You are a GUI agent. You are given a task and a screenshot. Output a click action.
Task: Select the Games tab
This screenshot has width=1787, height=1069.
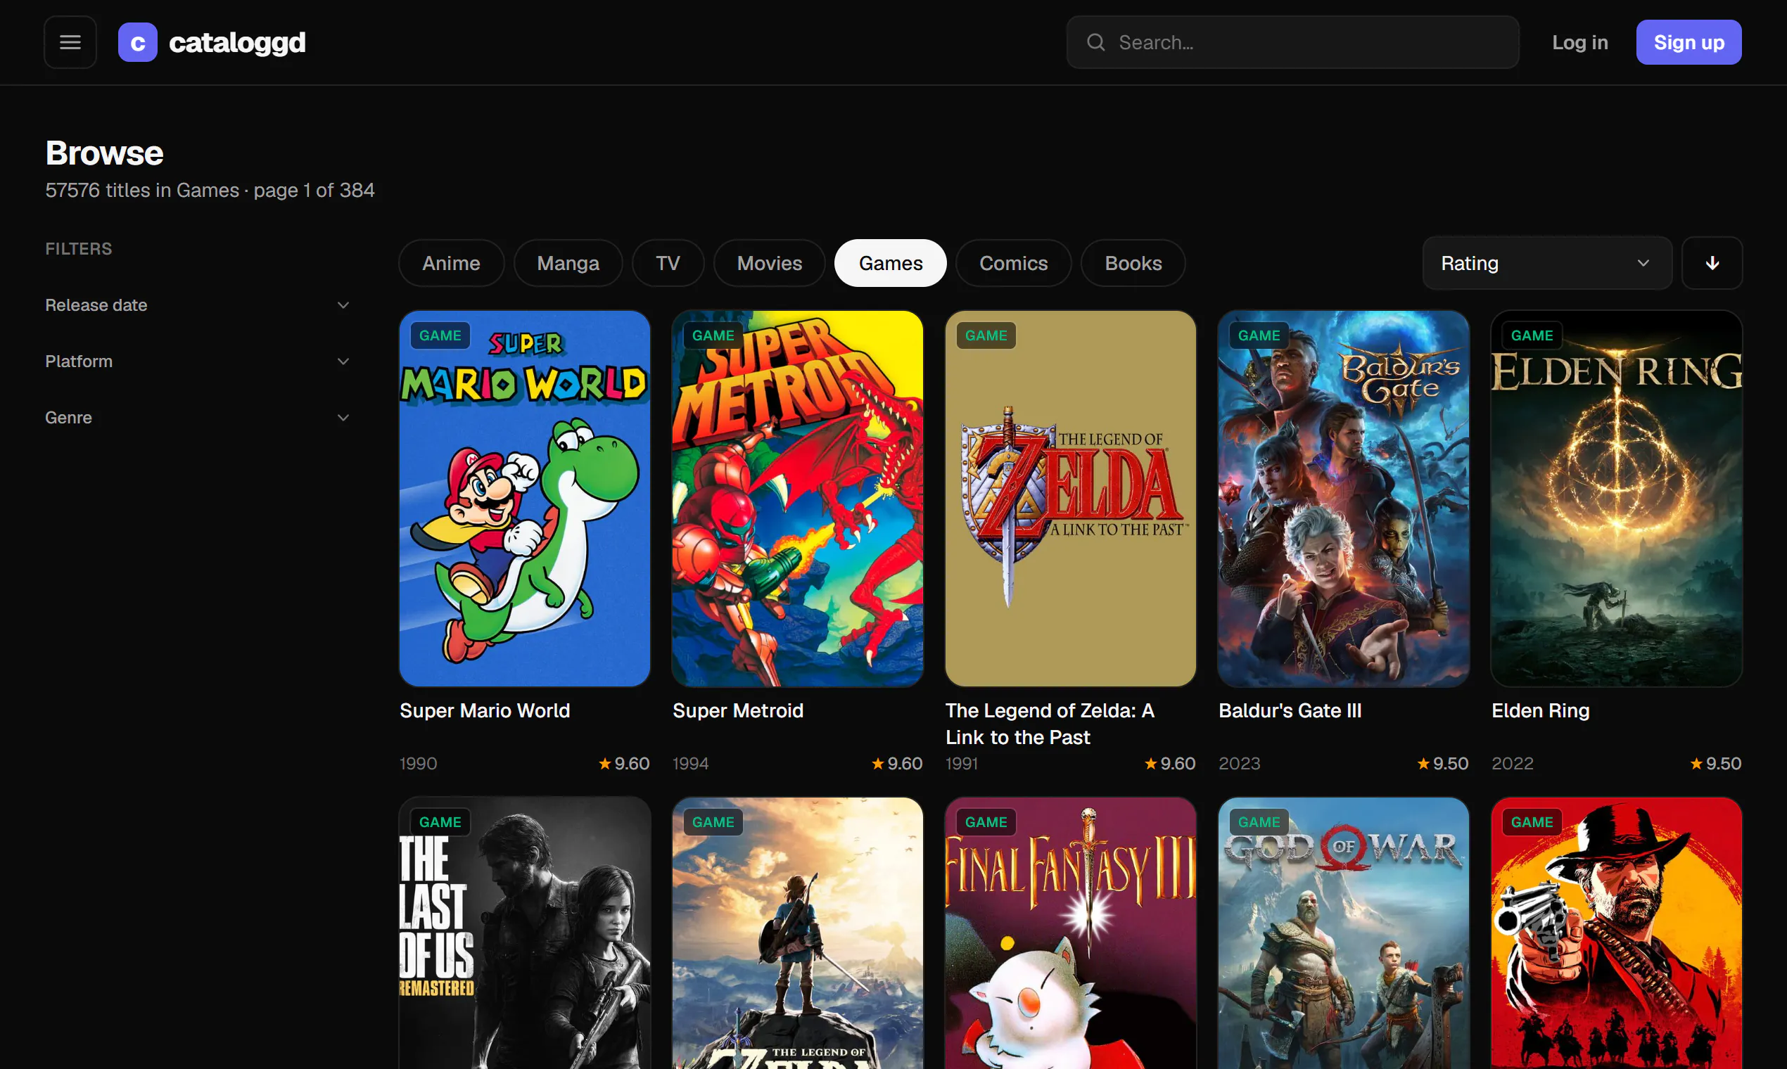890,263
